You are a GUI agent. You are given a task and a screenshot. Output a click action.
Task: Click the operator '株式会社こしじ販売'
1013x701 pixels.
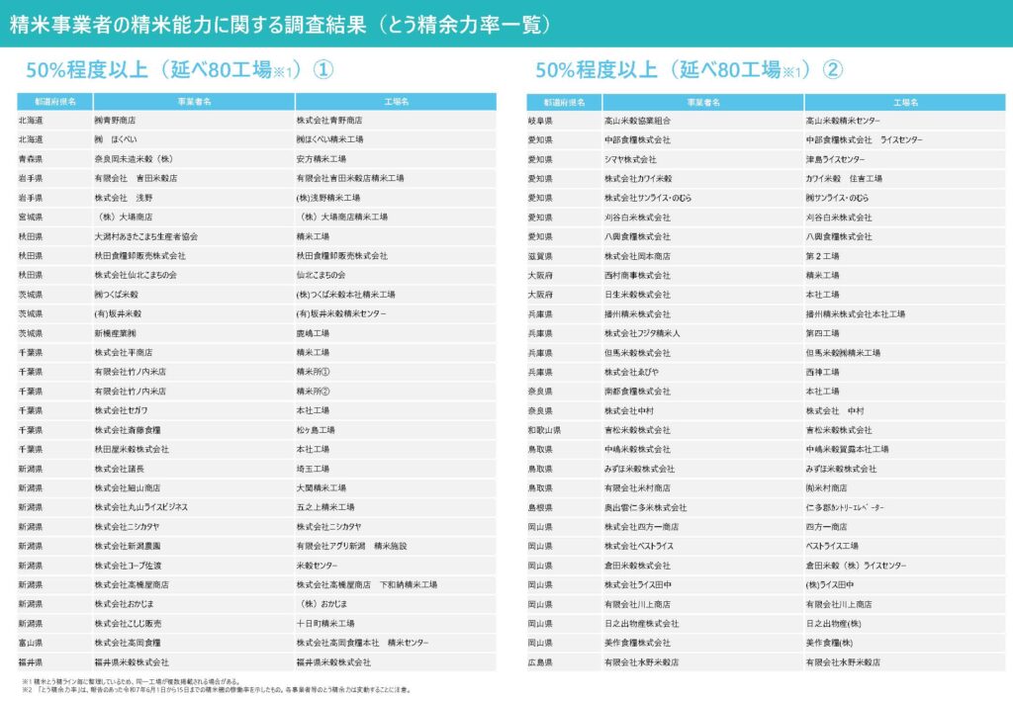[x=128, y=624]
